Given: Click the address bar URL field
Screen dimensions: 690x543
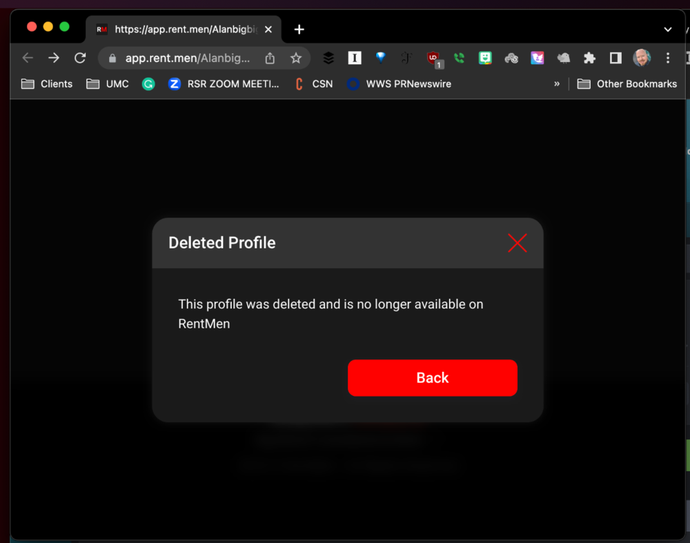Looking at the screenshot, I should point(186,58).
